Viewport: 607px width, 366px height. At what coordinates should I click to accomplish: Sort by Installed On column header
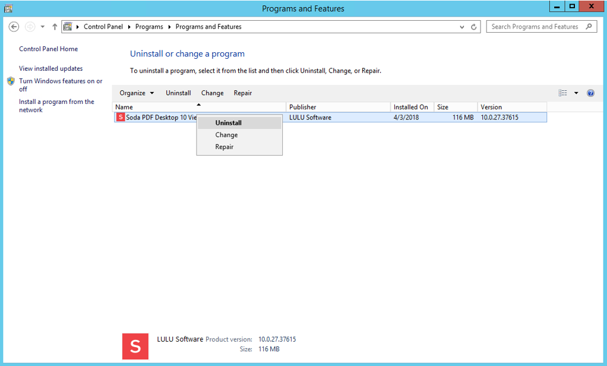(412, 107)
